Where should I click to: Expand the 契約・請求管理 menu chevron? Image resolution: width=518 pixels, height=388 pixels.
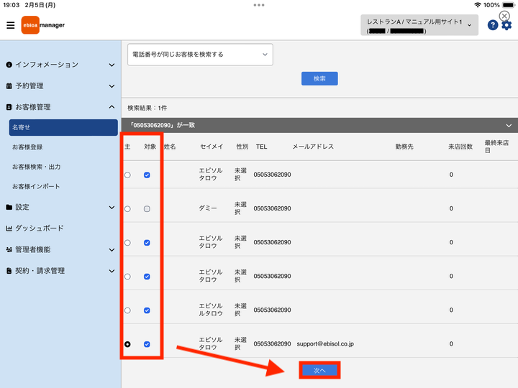pyautogui.click(x=112, y=271)
